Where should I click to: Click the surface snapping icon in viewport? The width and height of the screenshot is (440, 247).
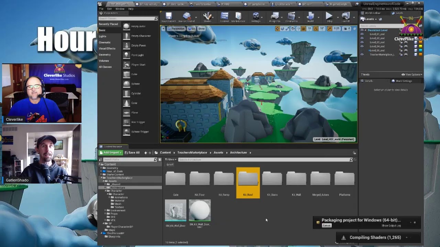(298, 29)
